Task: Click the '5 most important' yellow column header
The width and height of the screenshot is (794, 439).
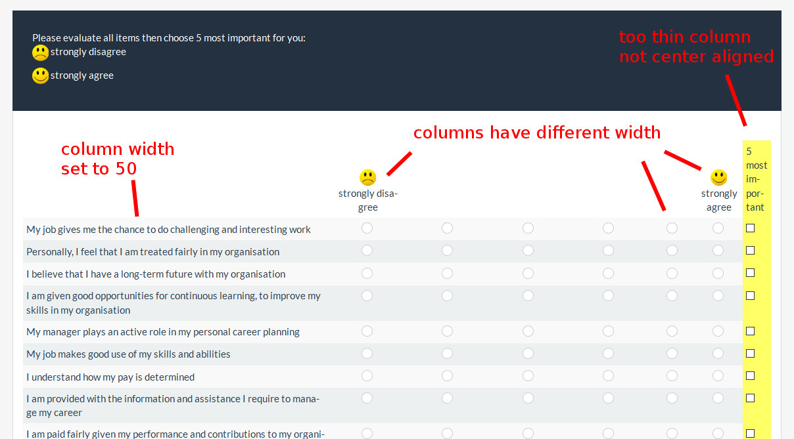Action: [756, 179]
